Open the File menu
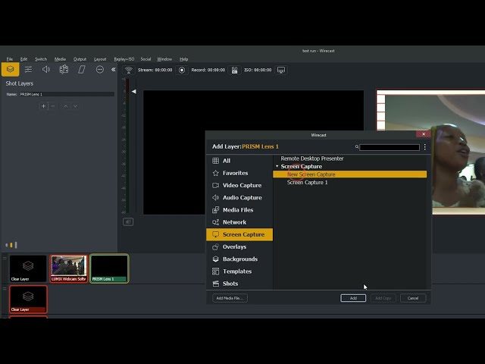This screenshot has height=364, width=485. 10,59
